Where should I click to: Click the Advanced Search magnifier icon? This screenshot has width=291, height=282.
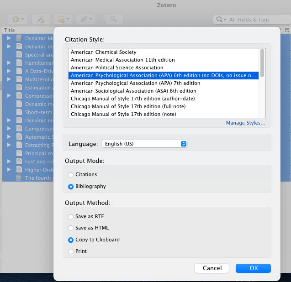[x=114, y=19]
